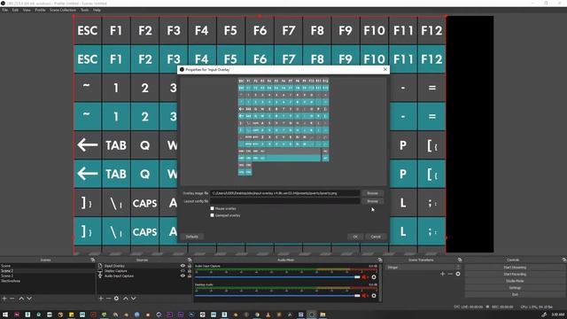This screenshot has height=319, width=567.
Task: Open VLC cone icon in taskbar
Action: click(268, 315)
